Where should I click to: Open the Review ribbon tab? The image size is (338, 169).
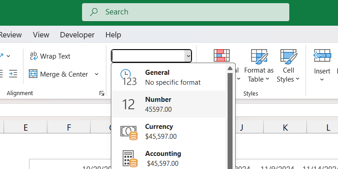pos(10,35)
